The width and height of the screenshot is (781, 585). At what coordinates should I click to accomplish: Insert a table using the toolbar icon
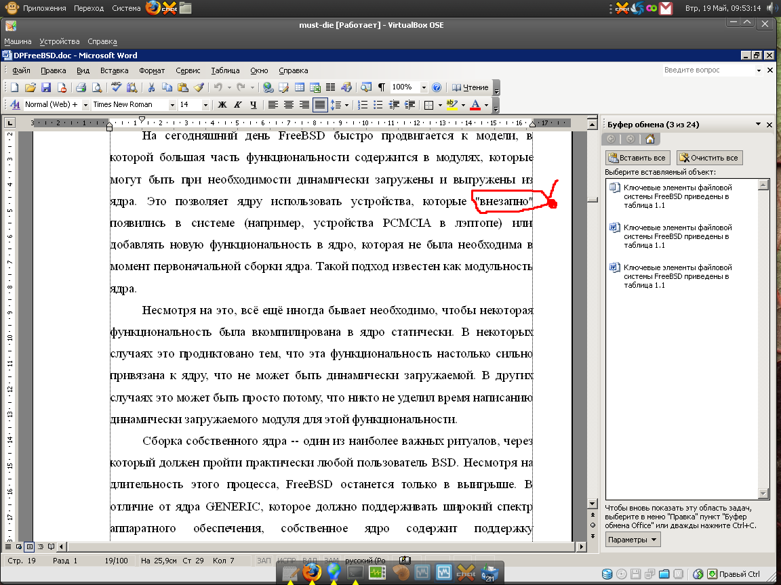[x=300, y=87]
